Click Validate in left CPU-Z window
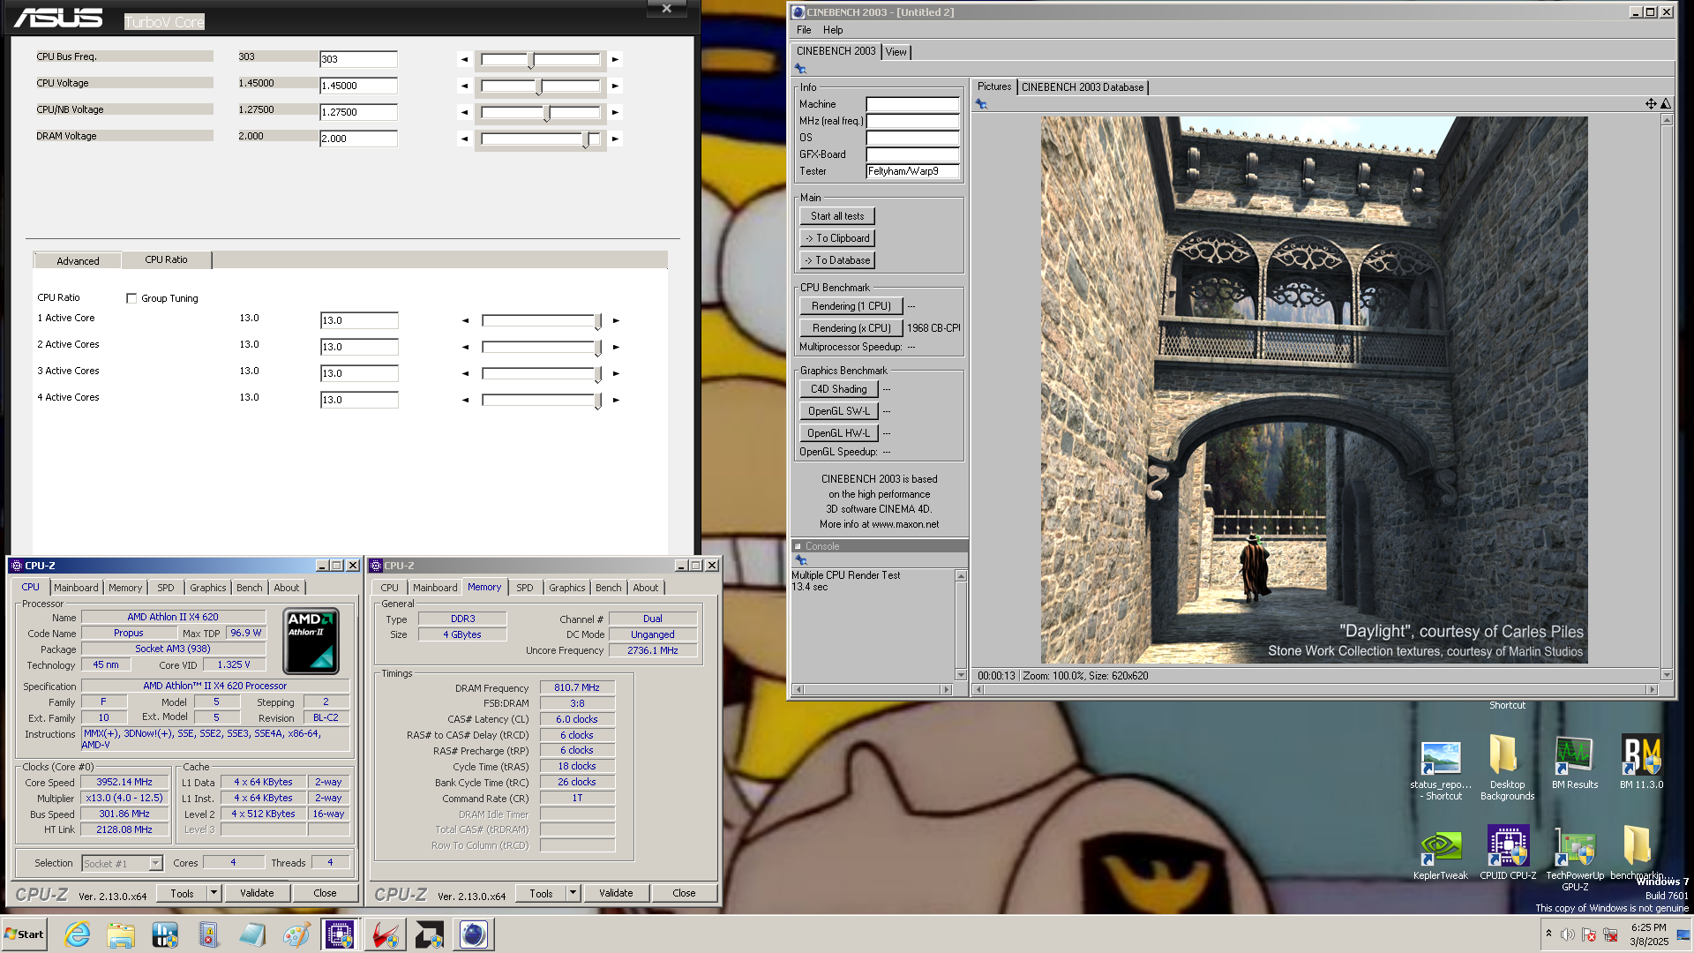Viewport: 1694px width, 953px height. pos(257,893)
